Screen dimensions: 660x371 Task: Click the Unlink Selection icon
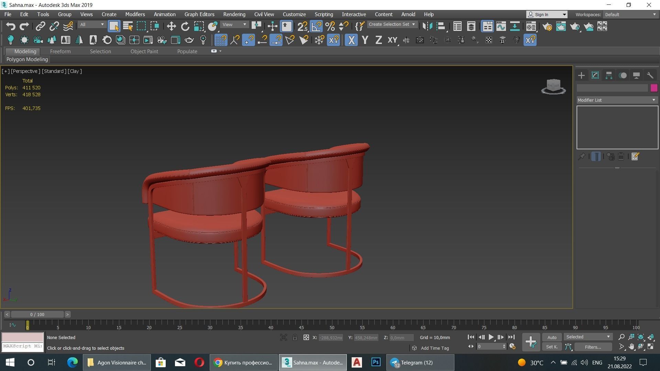tap(54, 26)
